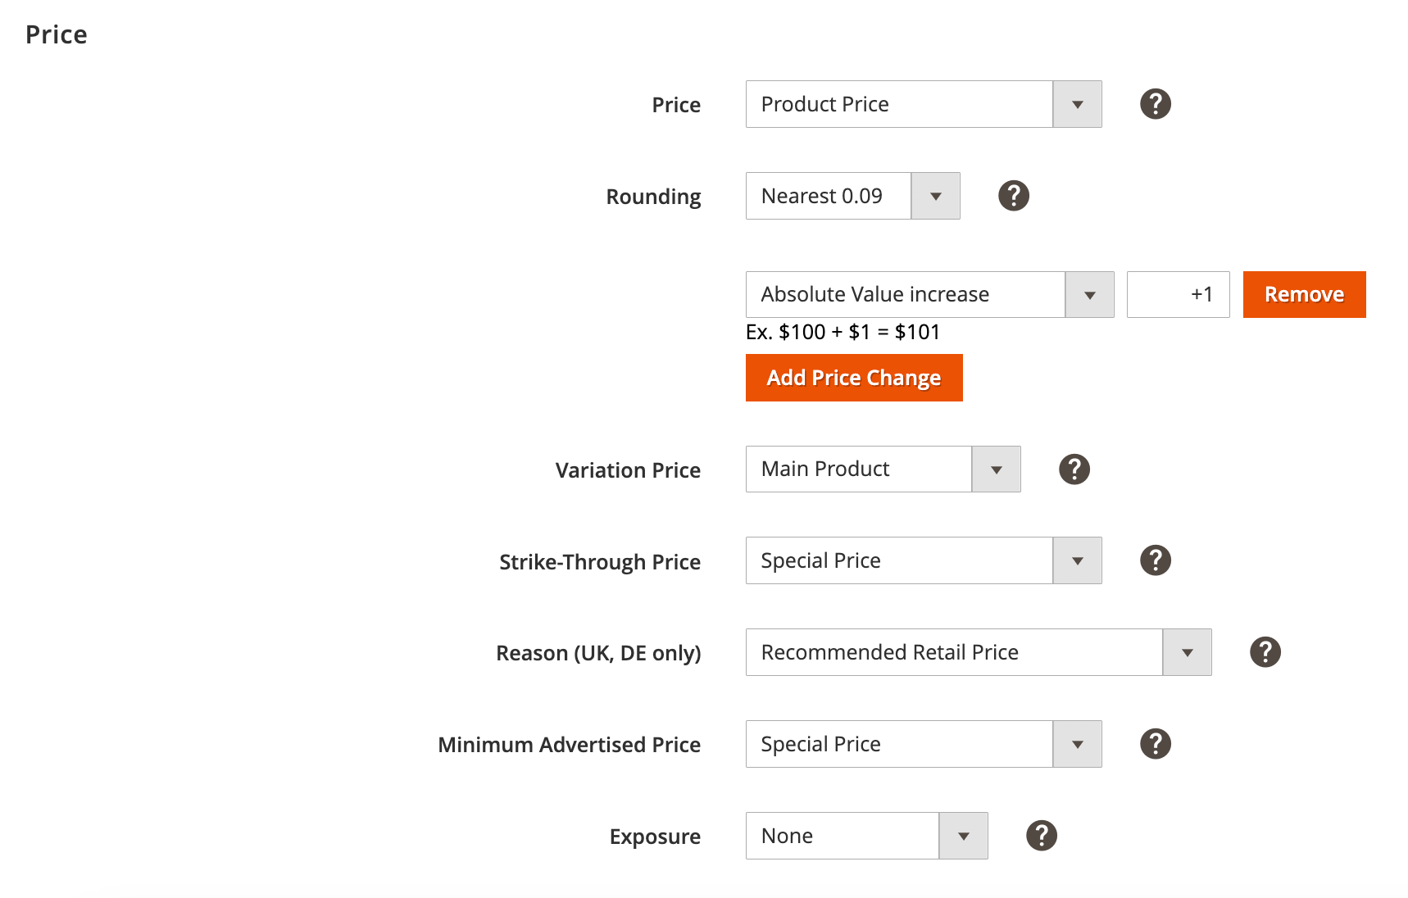Screen dimensions: 1408x898
Task: Open the Absolute Value increase dropdown
Action: coord(929,295)
